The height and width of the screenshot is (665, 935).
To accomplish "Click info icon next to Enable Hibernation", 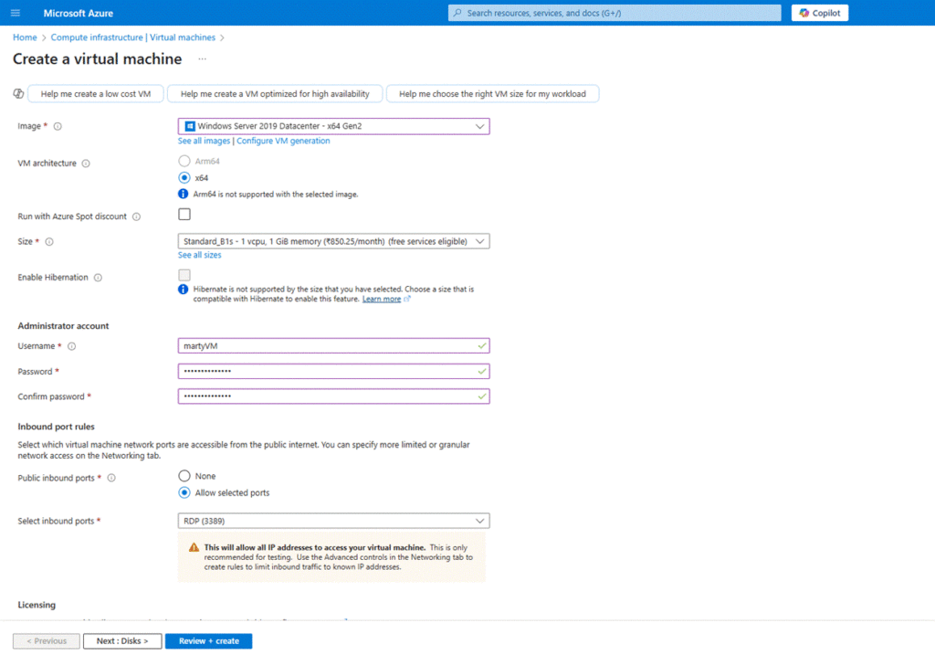I will coord(98,278).
